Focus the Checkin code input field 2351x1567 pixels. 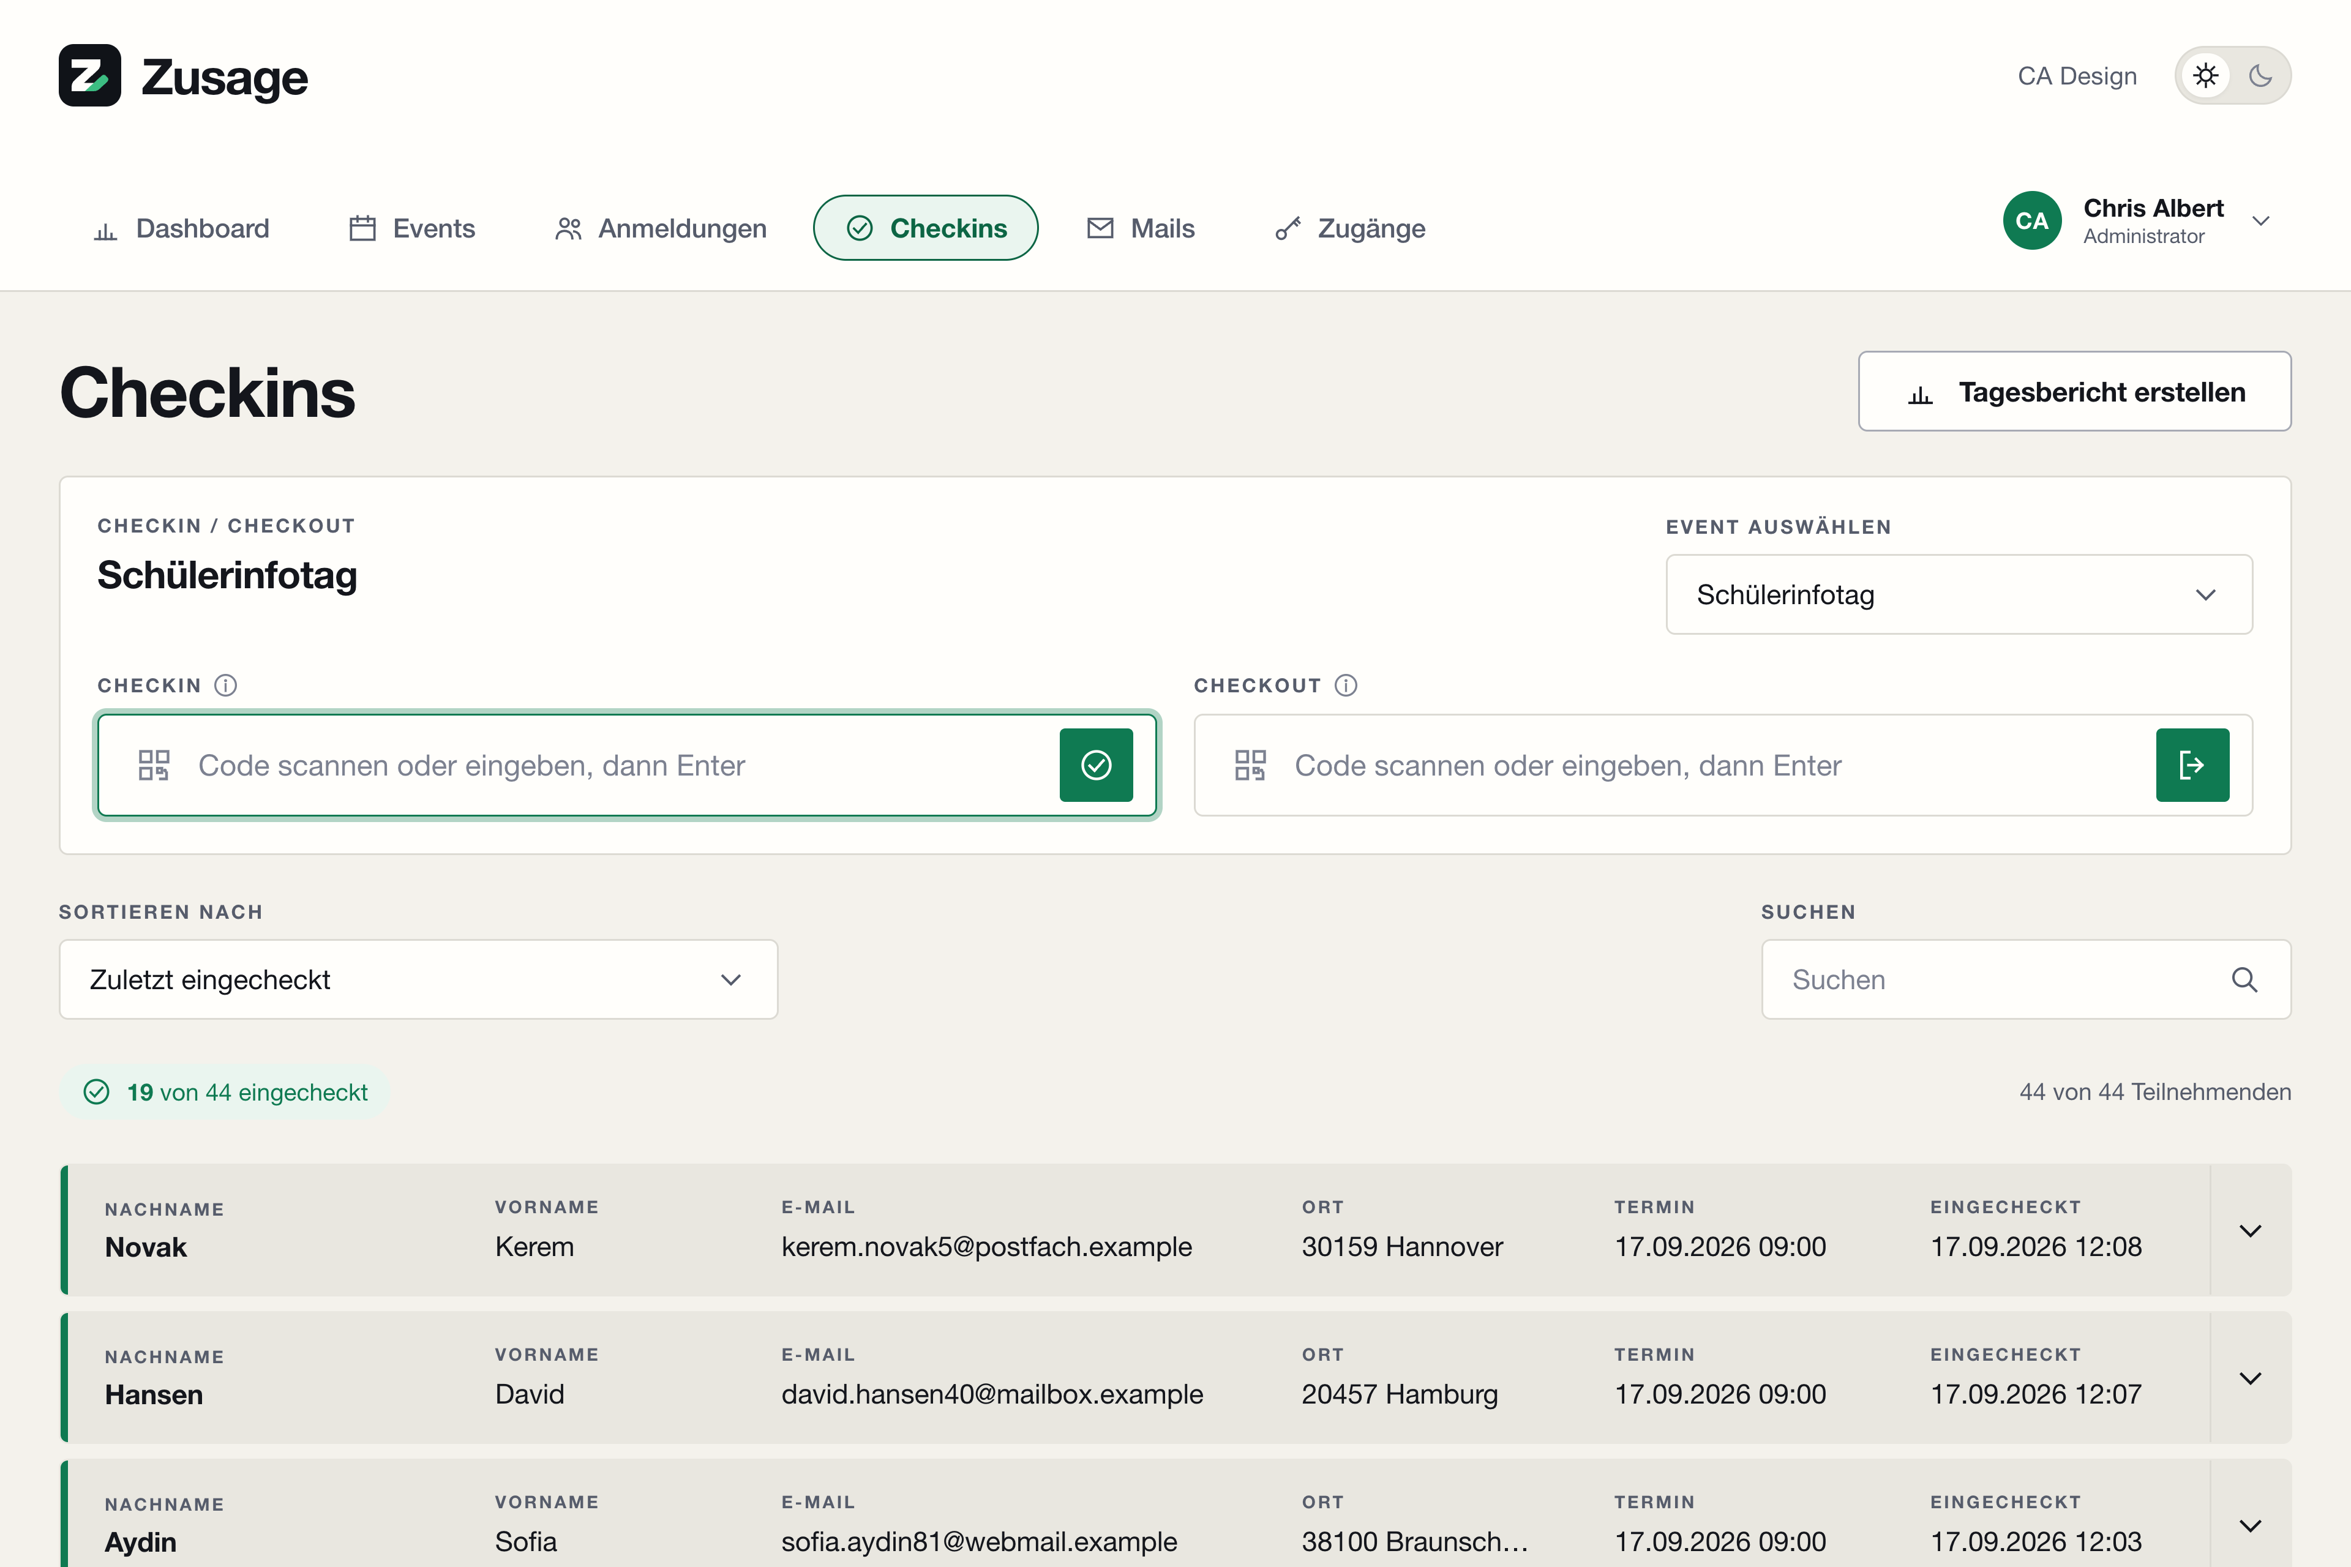pyautogui.click(x=627, y=766)
